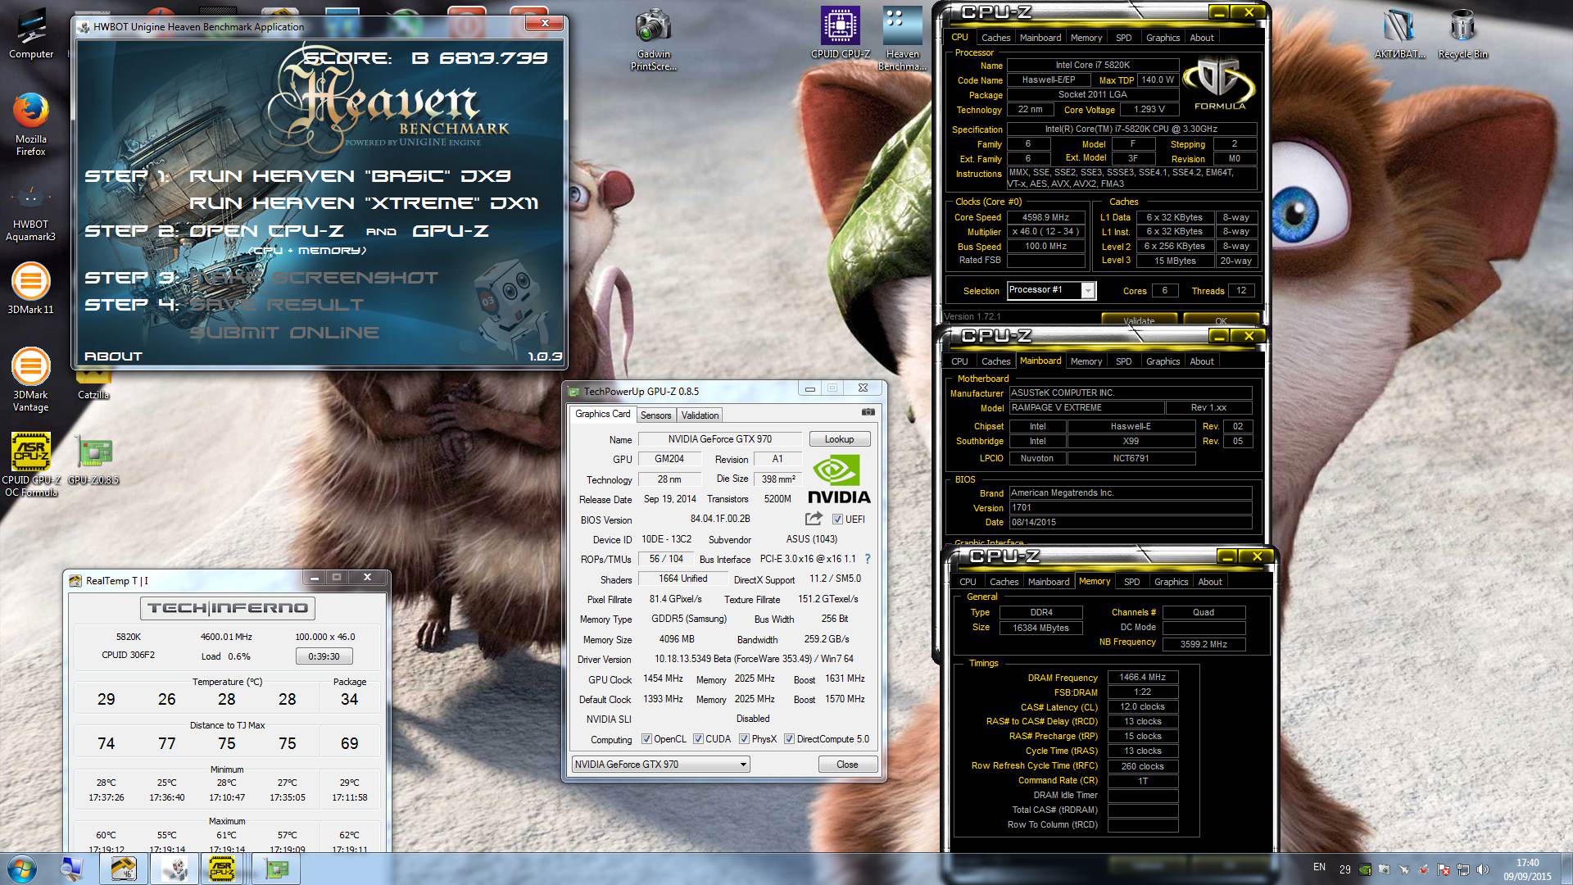Toggle the OpenCL checkbox

click(x=646, y=739)
